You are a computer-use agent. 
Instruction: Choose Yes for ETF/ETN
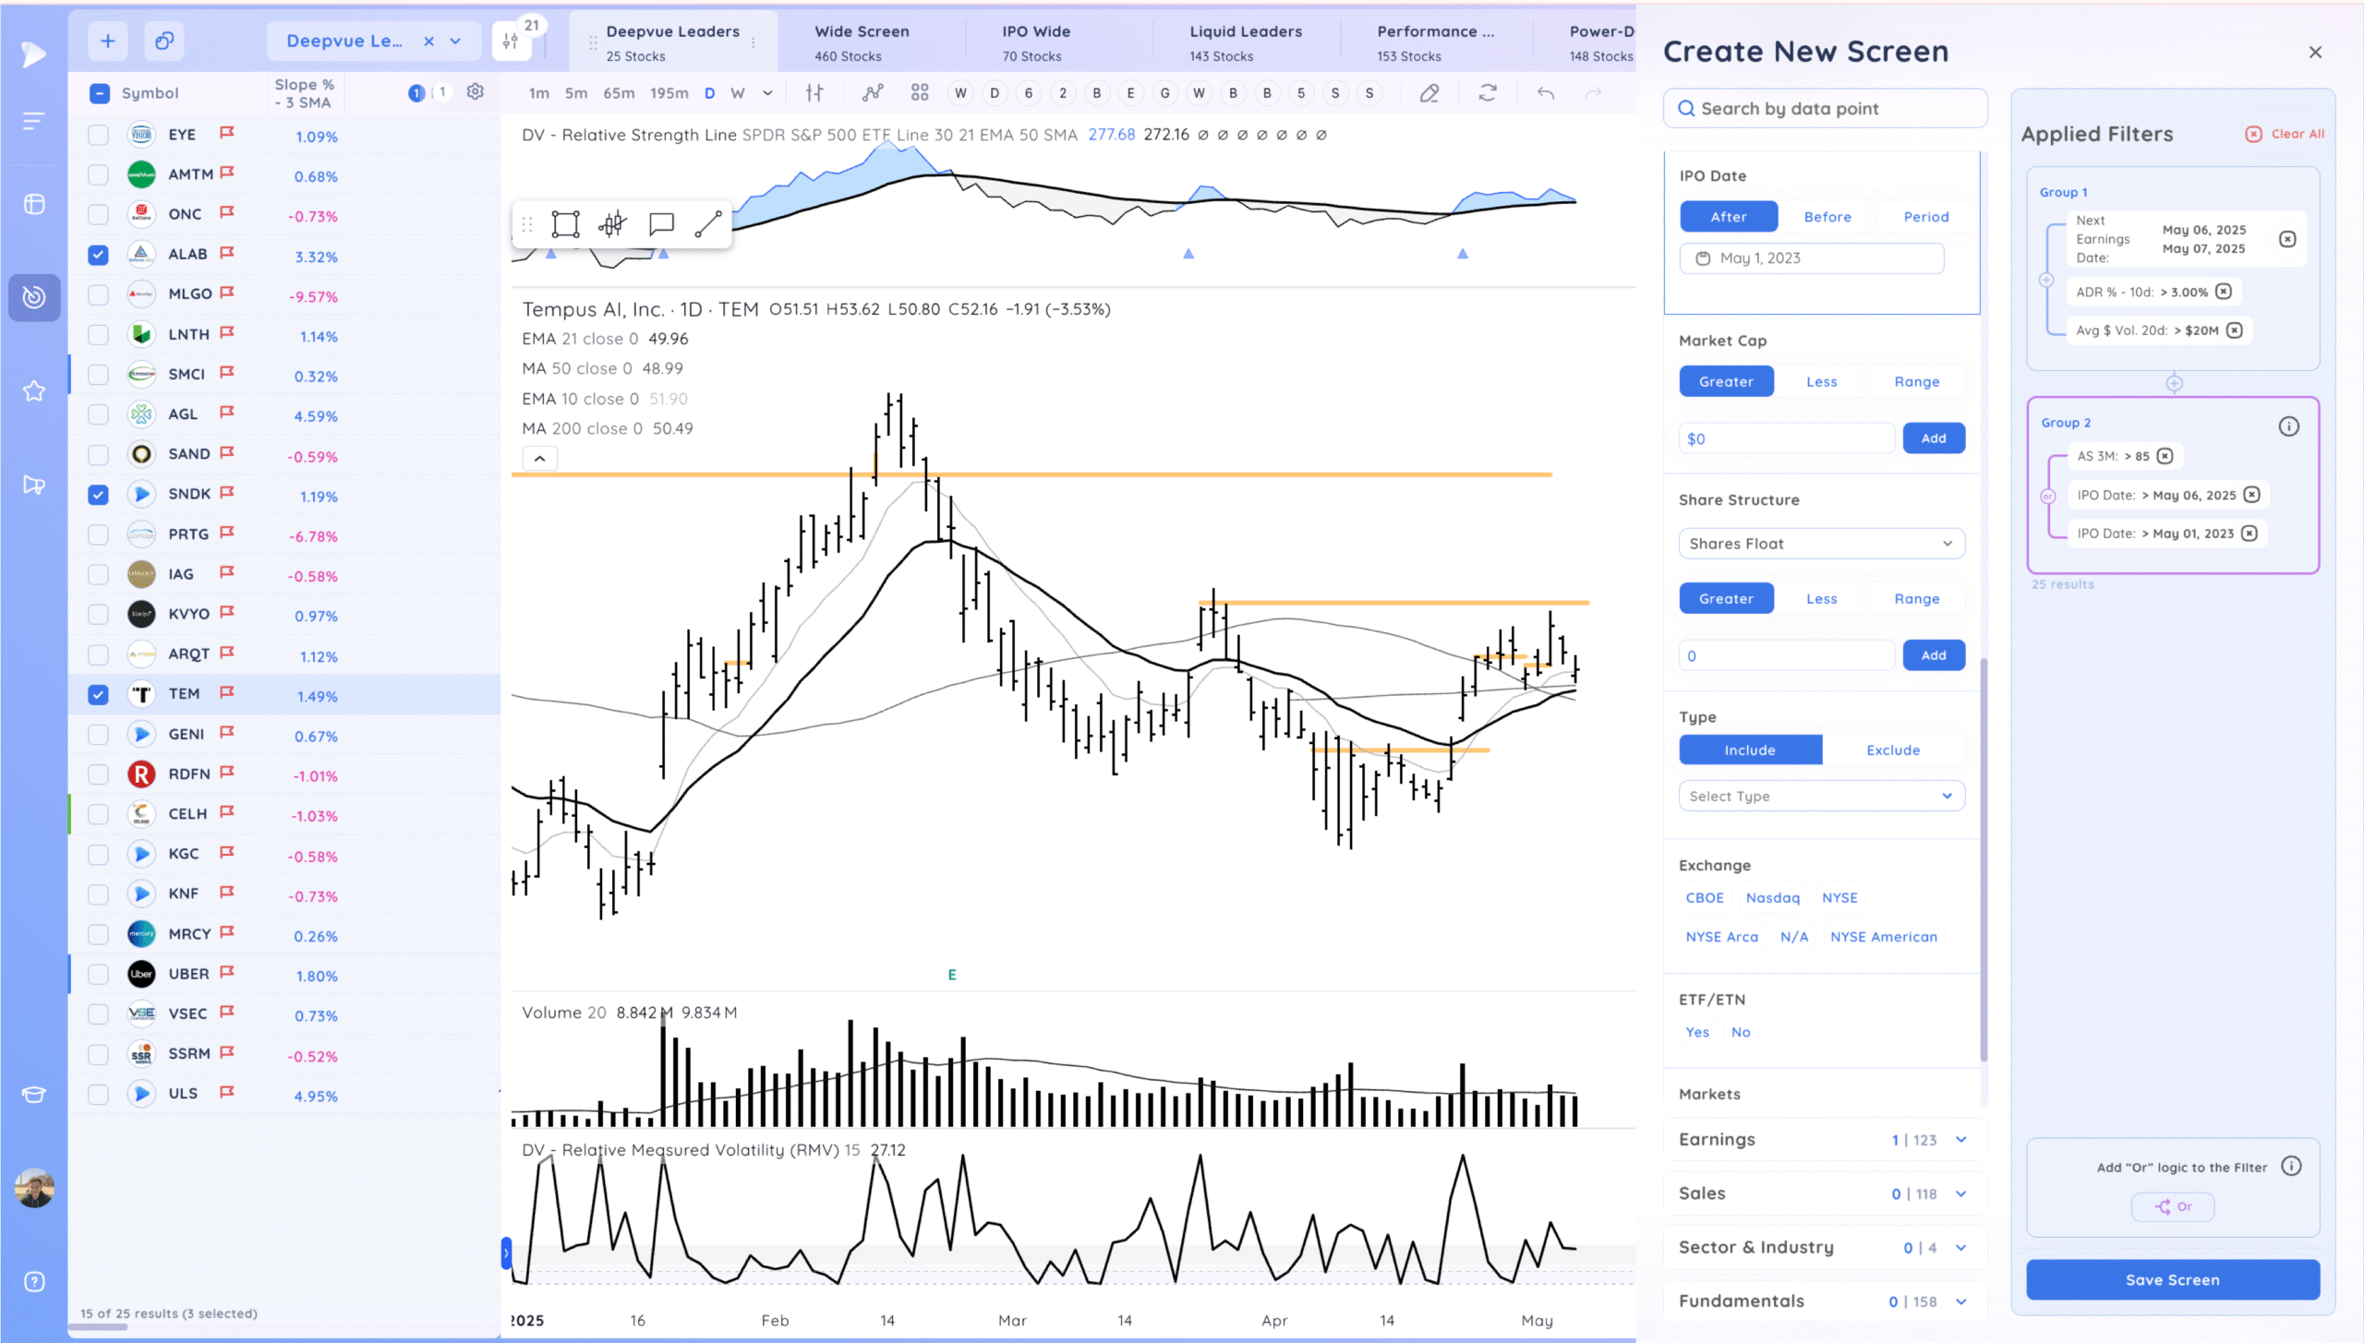coord(1697,1033)
